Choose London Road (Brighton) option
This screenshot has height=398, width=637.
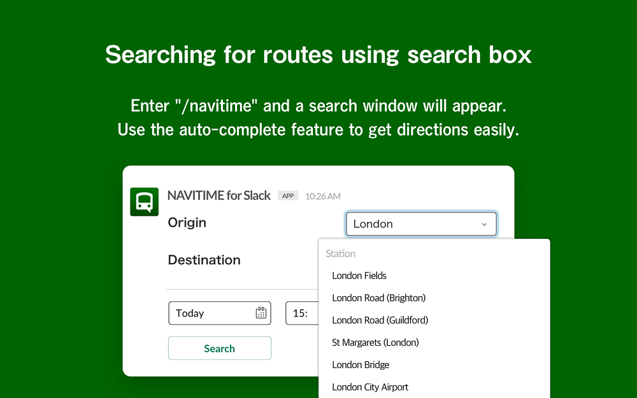tap(378, 298)
